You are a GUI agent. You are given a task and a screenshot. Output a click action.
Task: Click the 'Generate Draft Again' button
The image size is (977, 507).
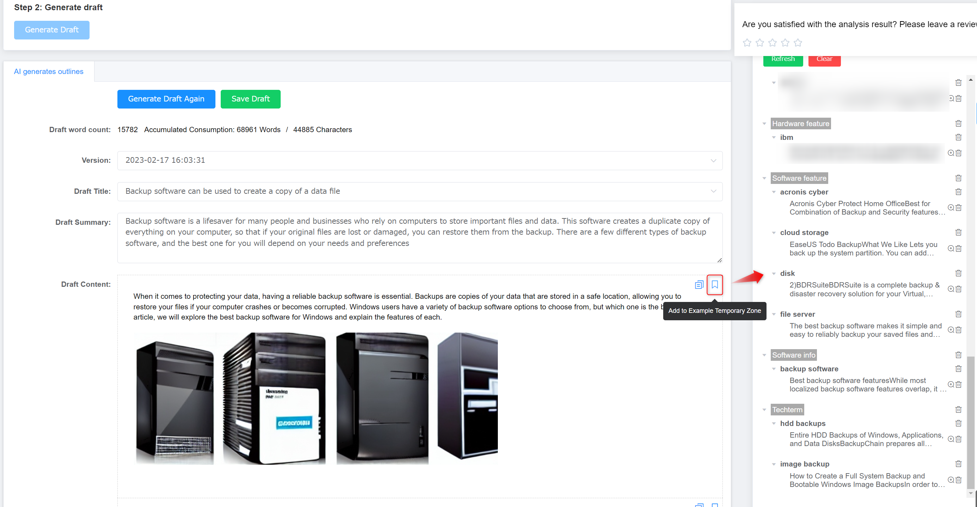165,99
